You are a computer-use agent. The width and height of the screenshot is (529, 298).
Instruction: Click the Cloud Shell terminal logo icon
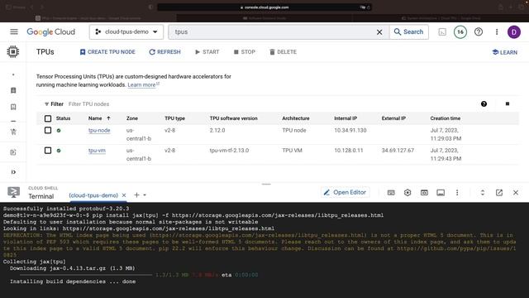[13, 193]
